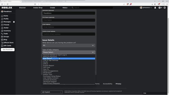Choose Ideas & Suggestions option

click(69, 71)
